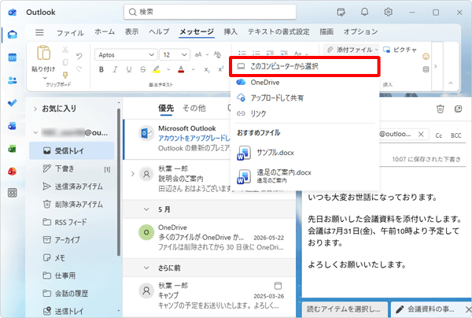Open 削除済みアイテム folder
This screenshot has height=318, width=472.
tap(72, 204)
